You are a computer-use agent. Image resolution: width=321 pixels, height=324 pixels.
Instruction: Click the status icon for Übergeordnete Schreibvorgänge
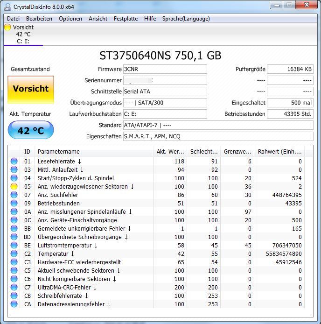[x=14, y=237]
